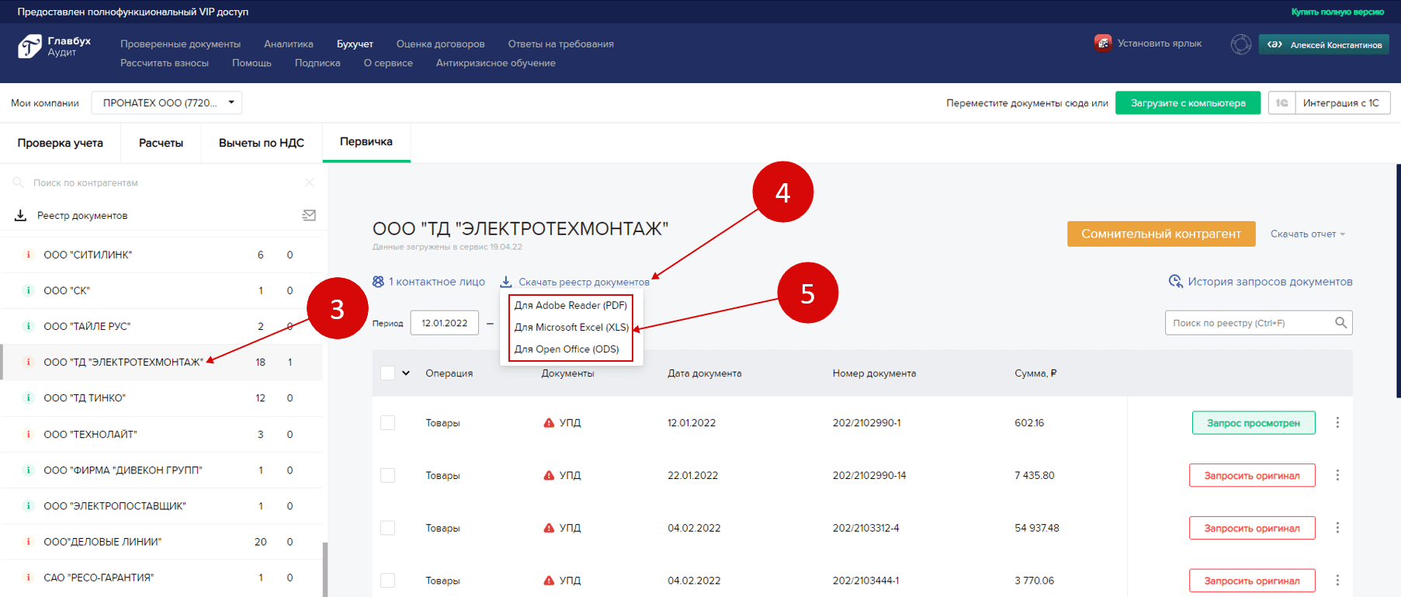Check the row for document 202/2103312-4

coord(388,528)
